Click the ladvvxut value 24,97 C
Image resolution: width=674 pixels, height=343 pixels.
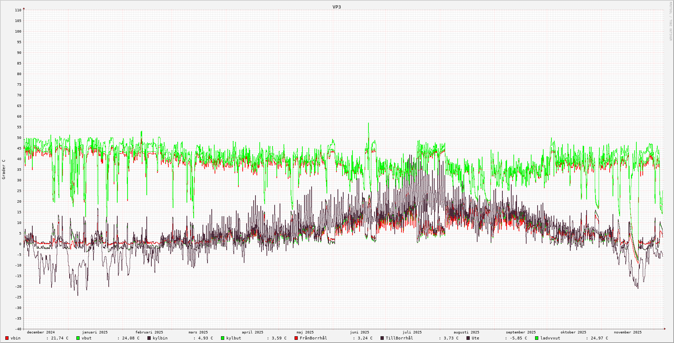pos(599,338)
